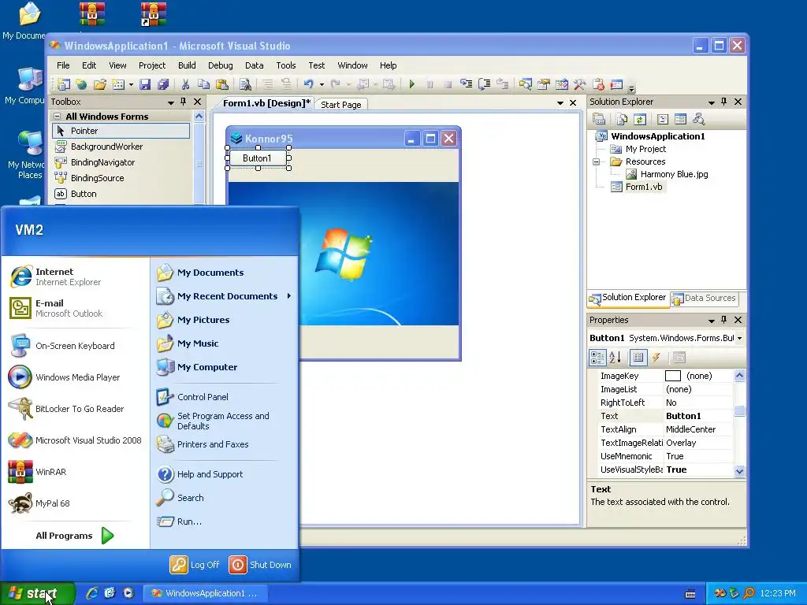
Task: Select Harmony Blue.jpg in Solution Explorer
Action: (x=667, y=174)
